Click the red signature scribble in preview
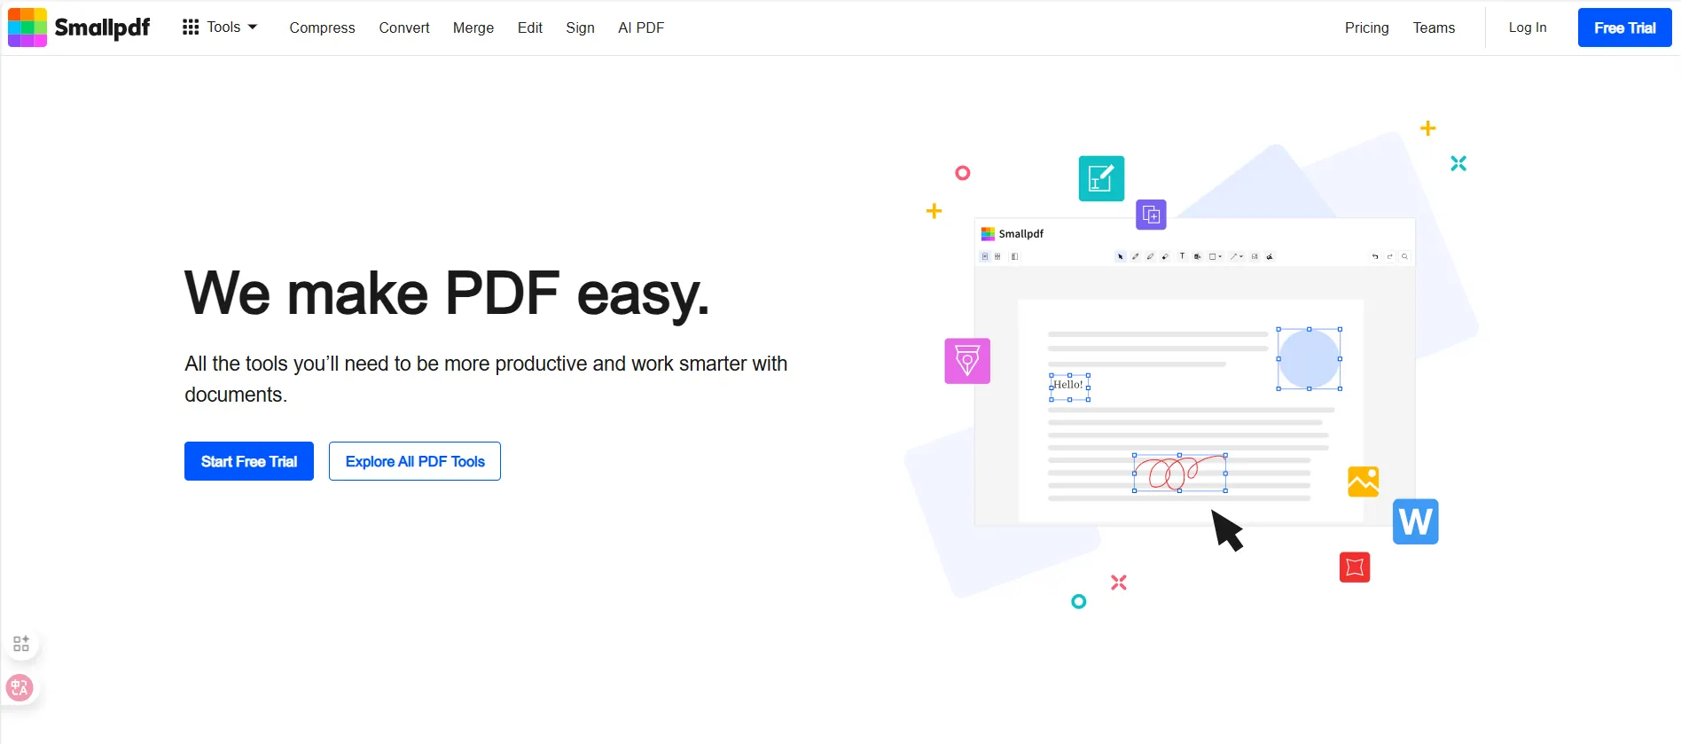Image resolution: width=1681 pixels, height=744 pixels. tap(1179, 473)
